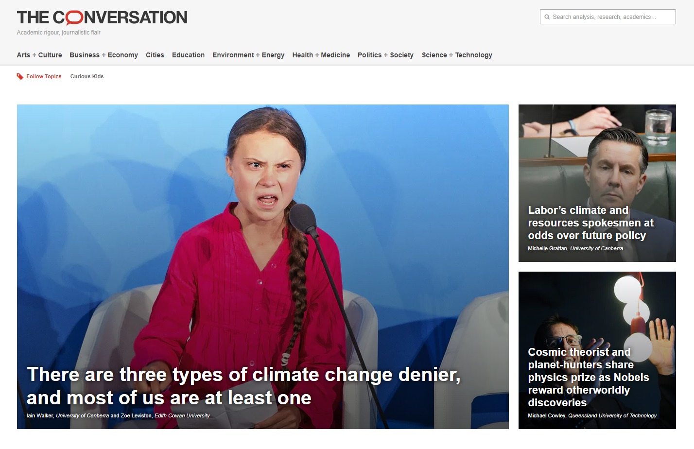Open the Science + Technology section

coord(457,55)
